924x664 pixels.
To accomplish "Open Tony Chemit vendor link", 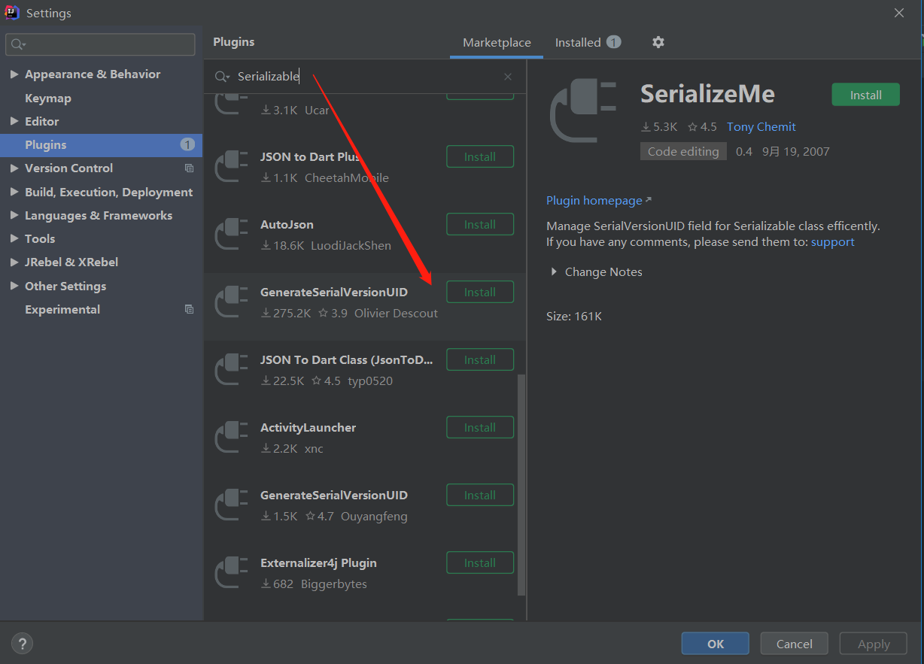I will coord(761,127).
